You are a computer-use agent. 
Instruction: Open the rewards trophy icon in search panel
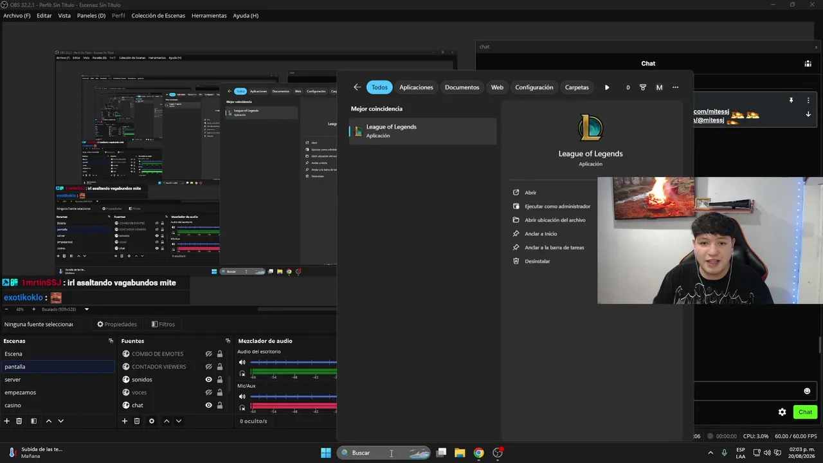pos(642,87)
